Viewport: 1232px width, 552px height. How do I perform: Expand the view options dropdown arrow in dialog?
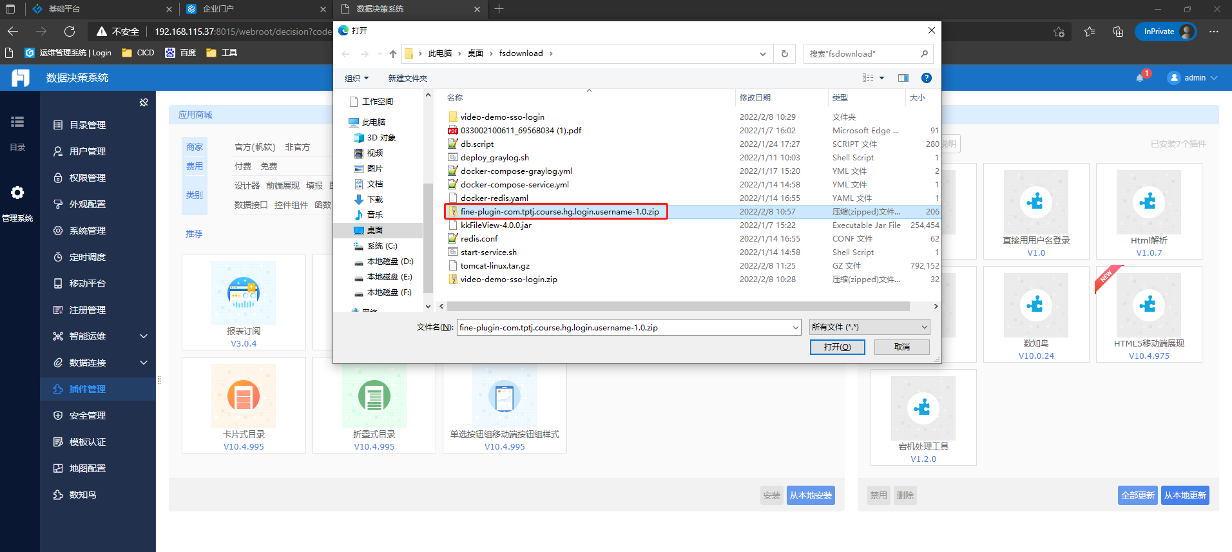coord(881,78)
